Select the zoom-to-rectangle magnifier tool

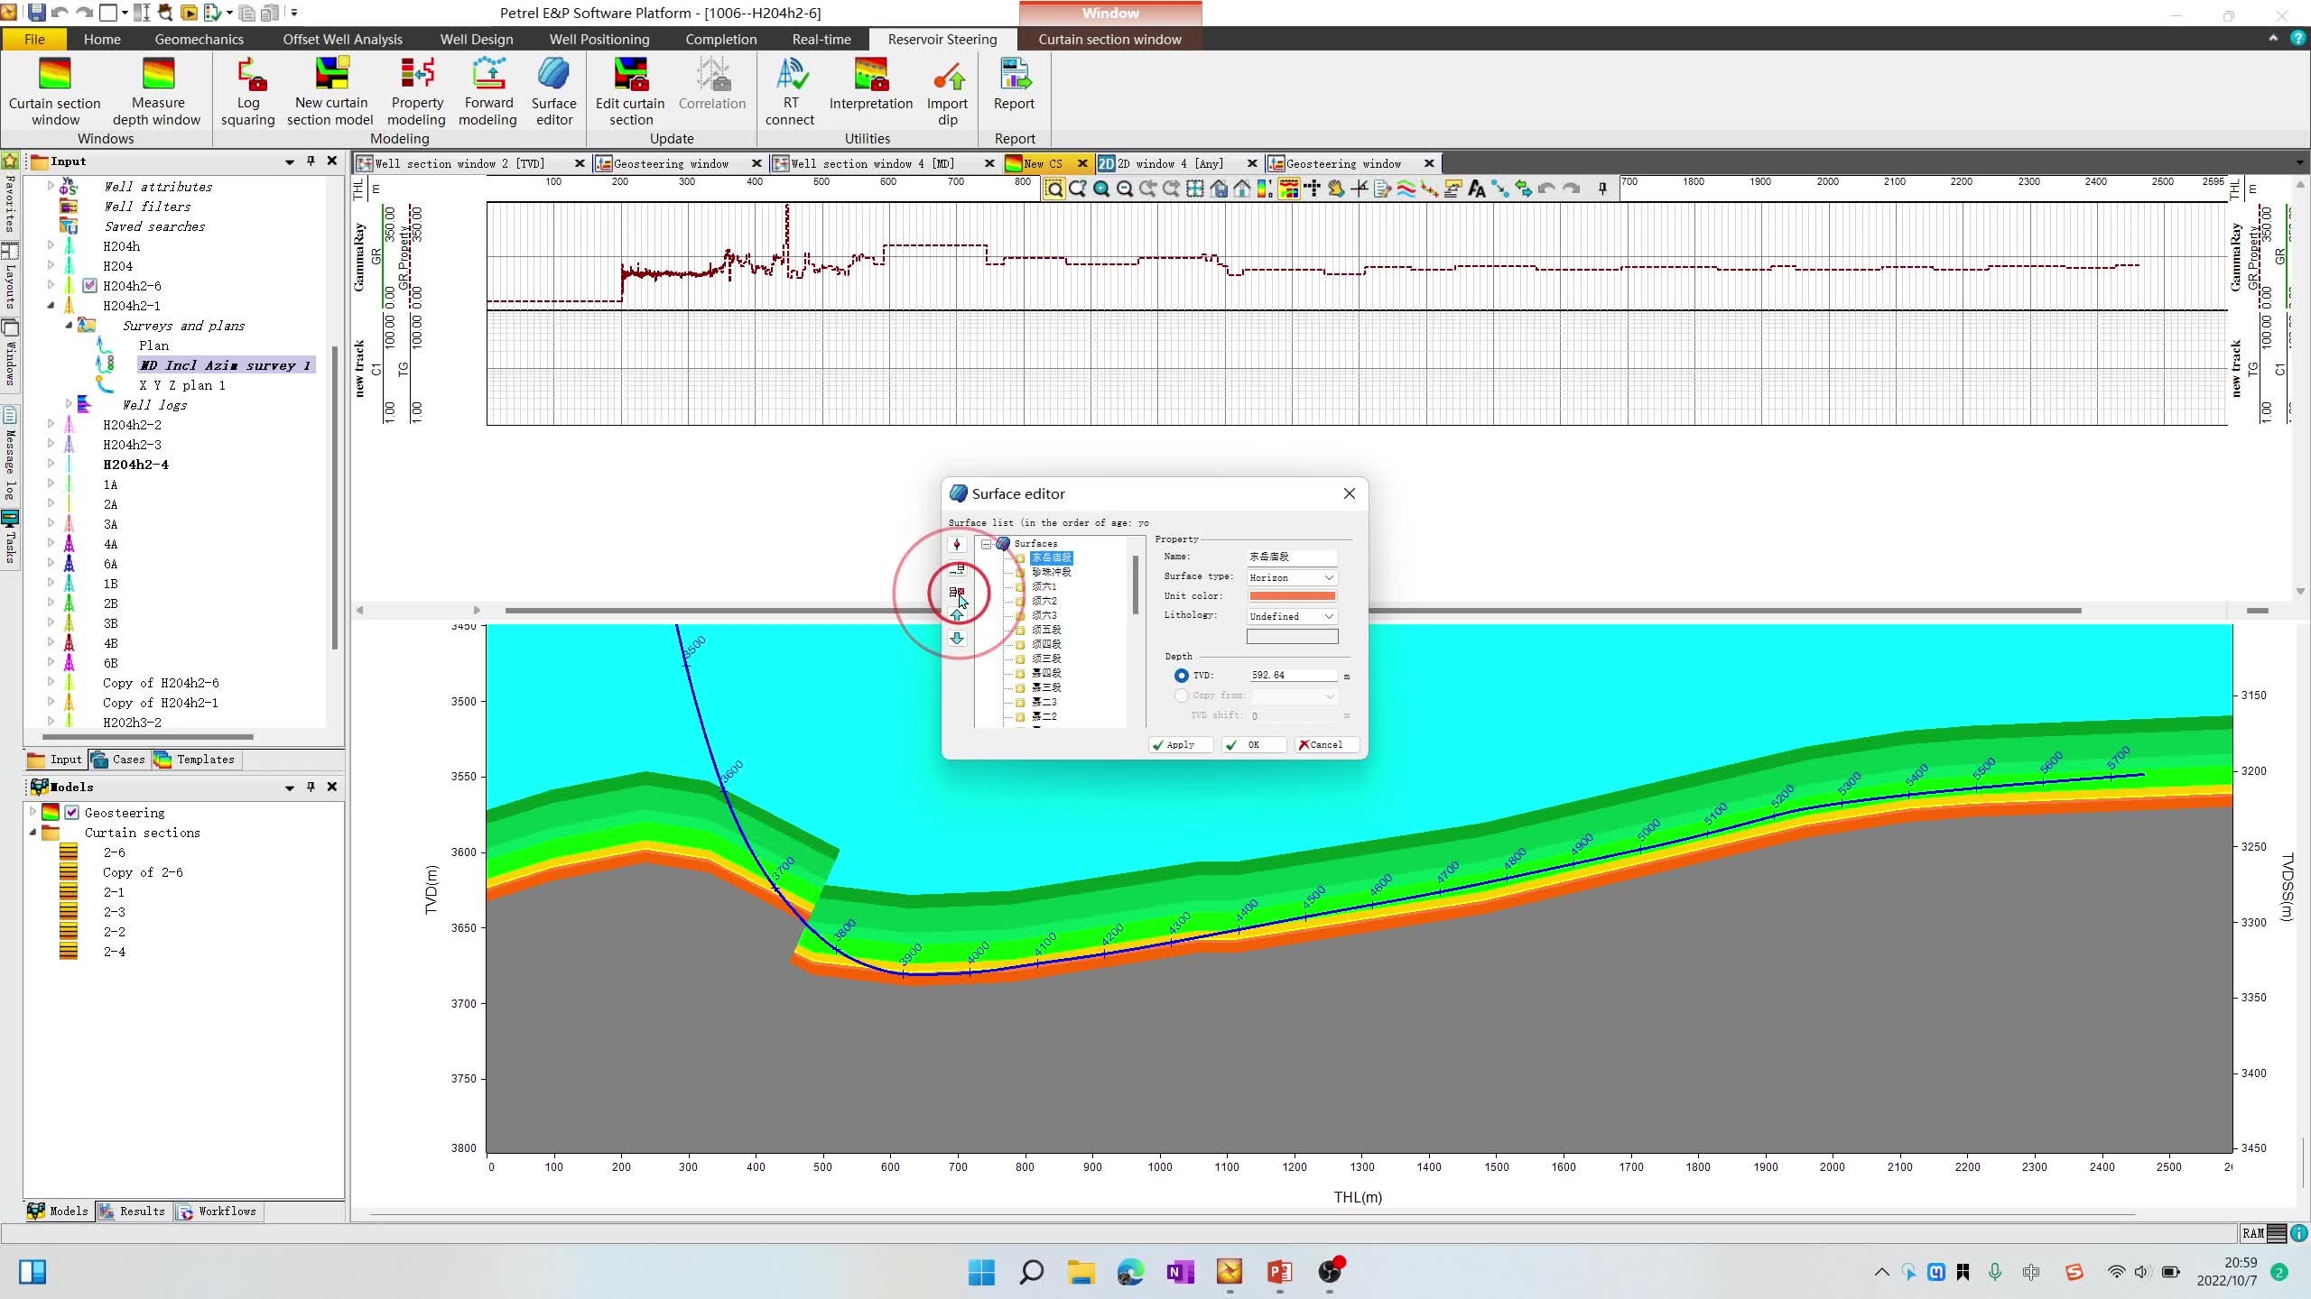(x=1054, y=189)
